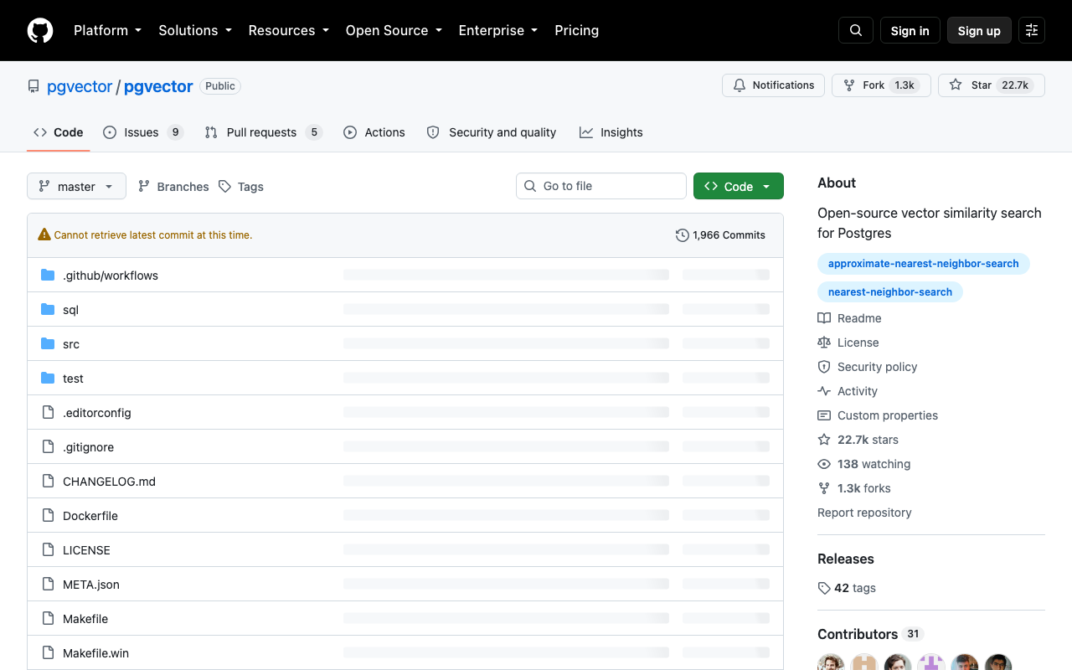This screenshot has width=1072, height=670.
Task: Expand the Open Source menu
Action: [394, 30]
